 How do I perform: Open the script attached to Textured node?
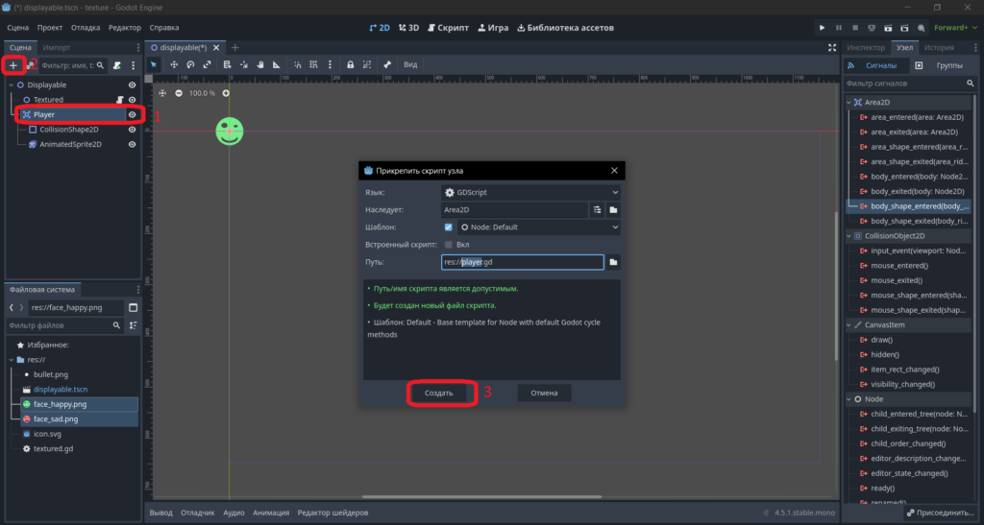point(119,100)
